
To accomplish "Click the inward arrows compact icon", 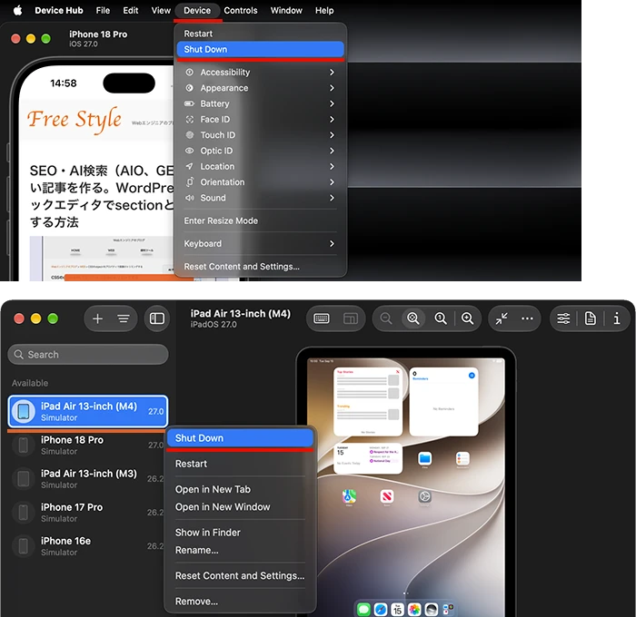I will pos(502,318).
